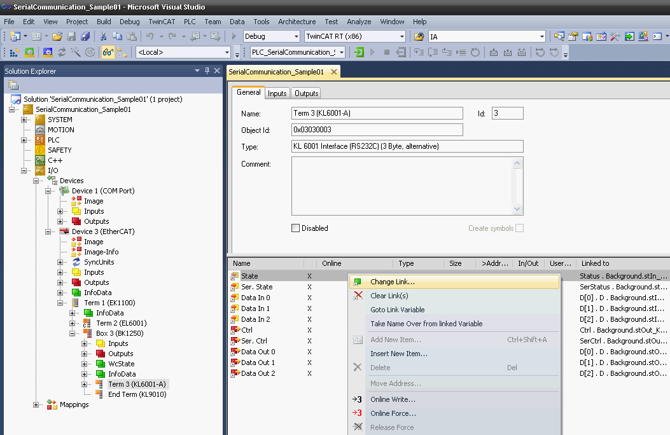Expand the Mappings tree node

(36, 404)
